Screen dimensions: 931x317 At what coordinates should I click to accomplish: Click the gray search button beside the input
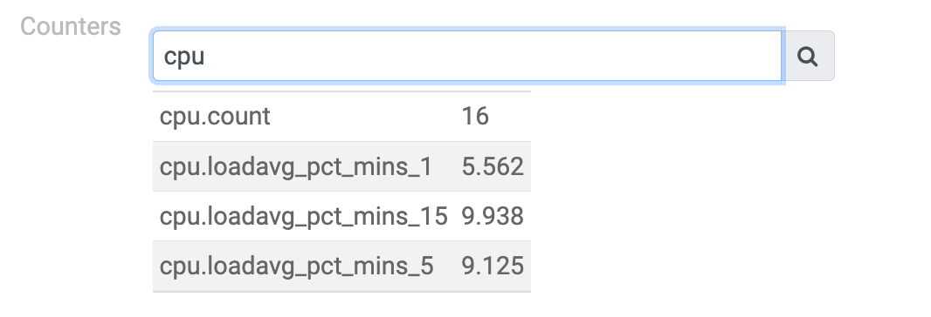click(808, 56)
